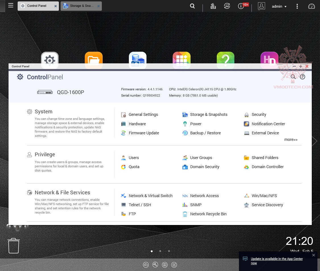Open File Station desktop folder shortcut
Viewport: 320px width, 271px height.
[x=94, y=60]
